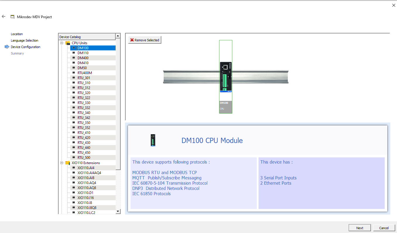Click the DM50 device icon
397x233 pixels.
click(x=74, y=68)
